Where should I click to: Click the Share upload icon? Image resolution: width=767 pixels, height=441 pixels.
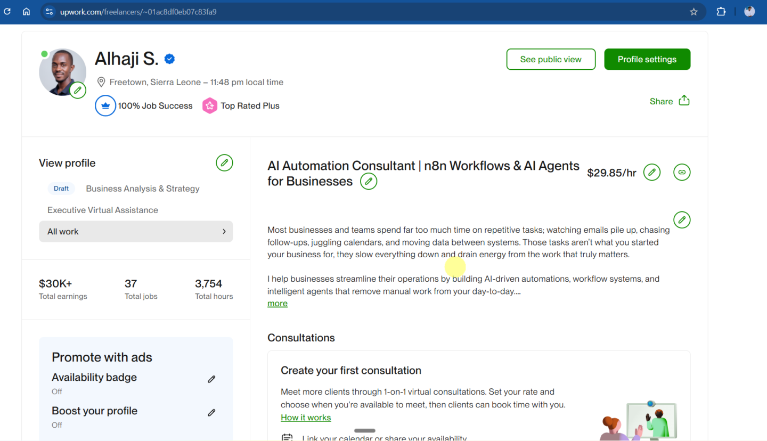coord(684,101)
